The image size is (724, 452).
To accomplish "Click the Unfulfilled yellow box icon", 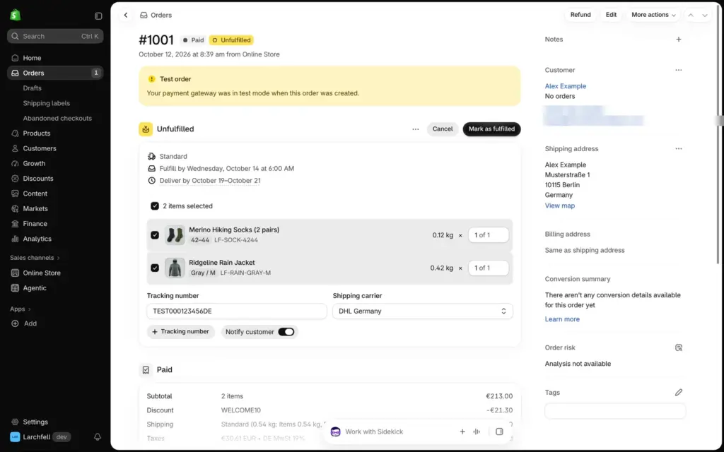I will (x=146, y=129).
